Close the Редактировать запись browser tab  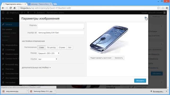click(25, 4)
